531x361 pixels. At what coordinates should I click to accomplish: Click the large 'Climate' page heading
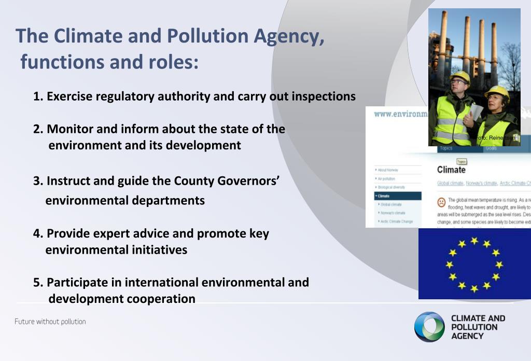451,170
